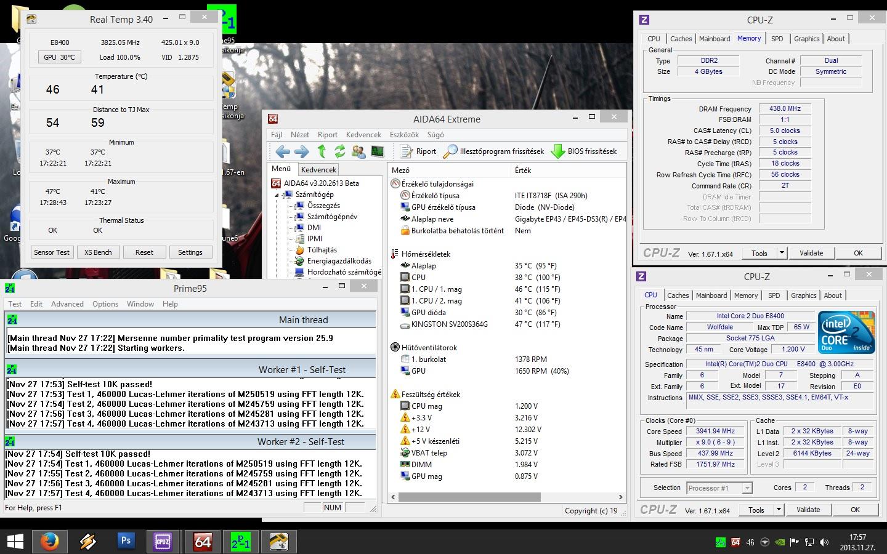
Task: Open AIDA64 red 64 icon on taskbar
Action: [202, 541]
